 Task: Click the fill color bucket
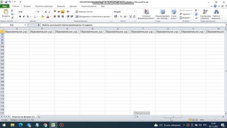[42, 17]
